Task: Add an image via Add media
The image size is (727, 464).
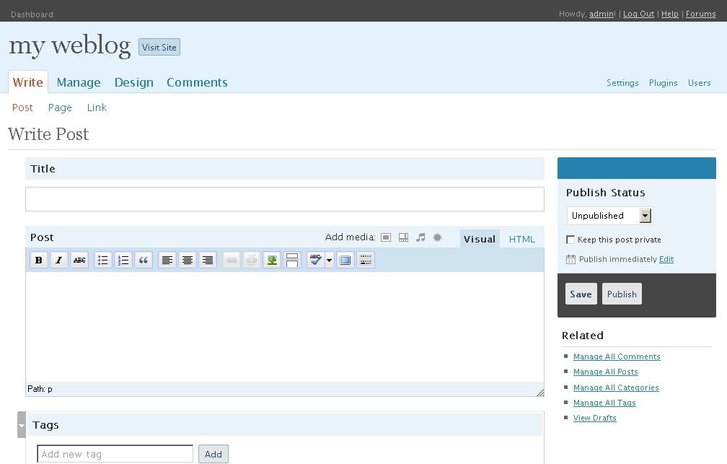Action: [x=387, y=237]
